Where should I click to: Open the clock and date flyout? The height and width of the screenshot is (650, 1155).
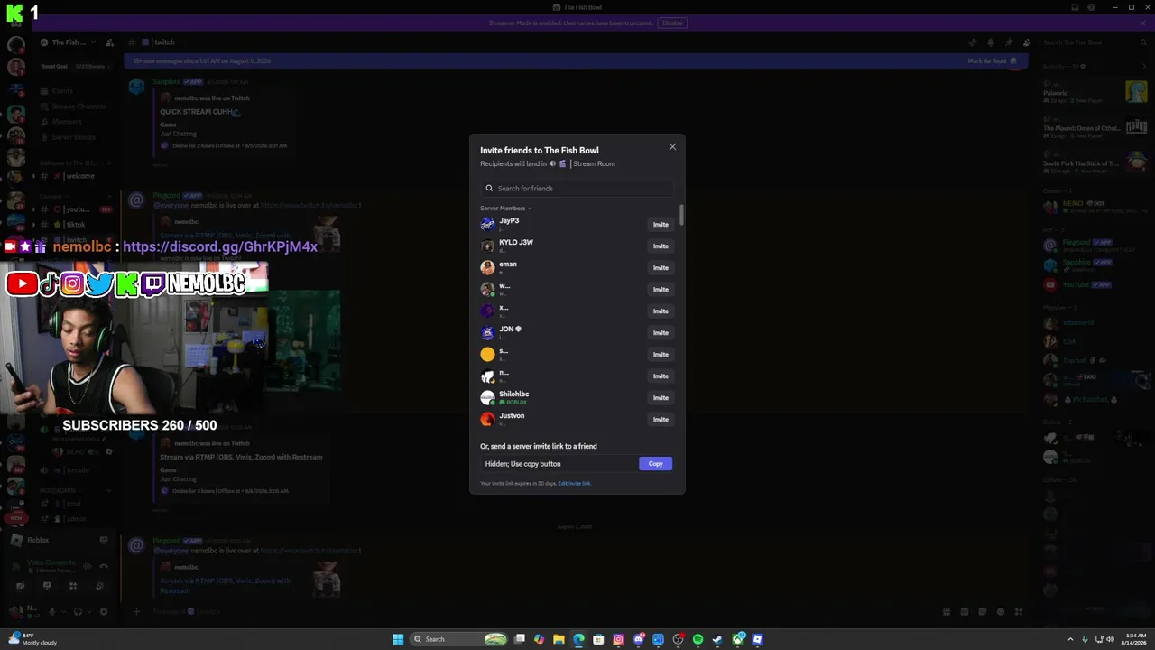[x=1134, y=639]
